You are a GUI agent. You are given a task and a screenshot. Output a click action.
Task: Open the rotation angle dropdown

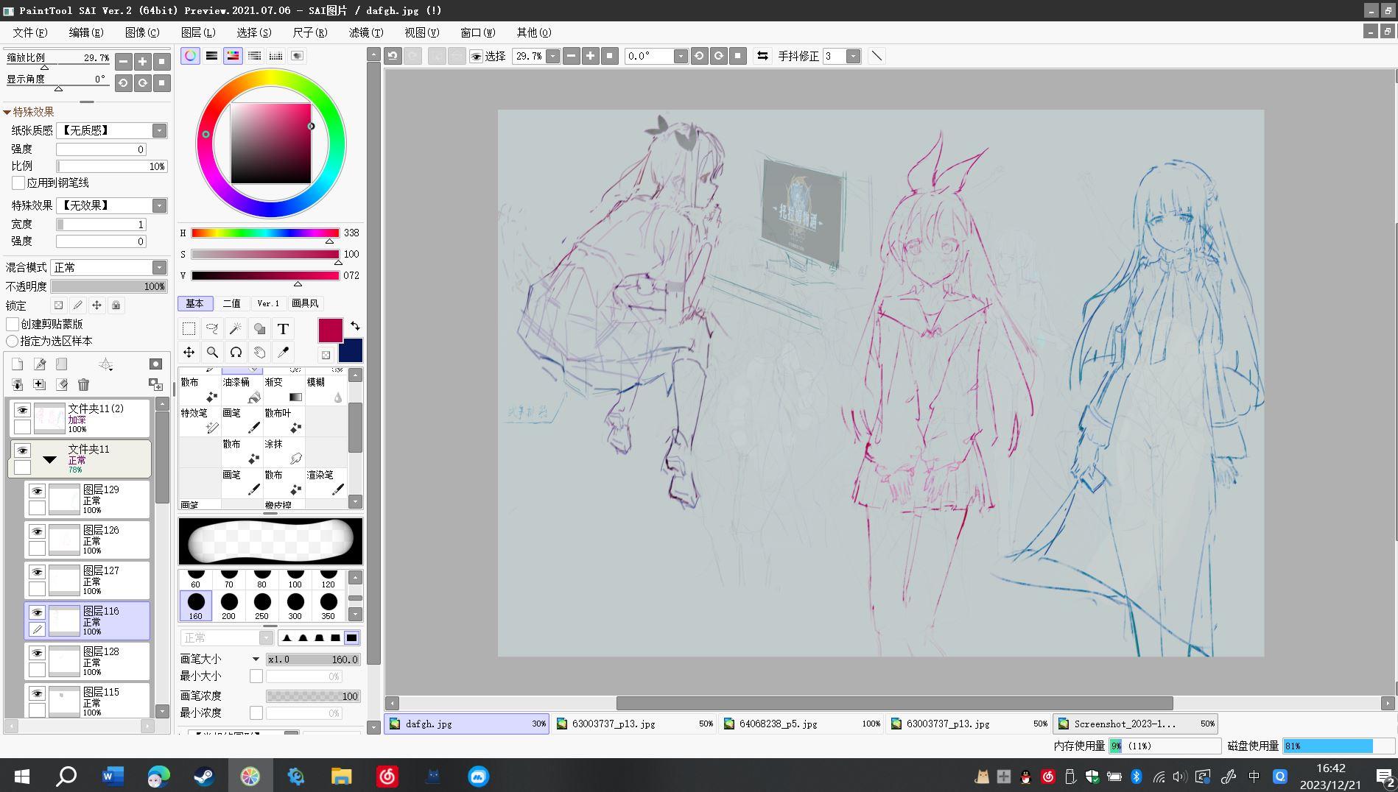[681, 56]
